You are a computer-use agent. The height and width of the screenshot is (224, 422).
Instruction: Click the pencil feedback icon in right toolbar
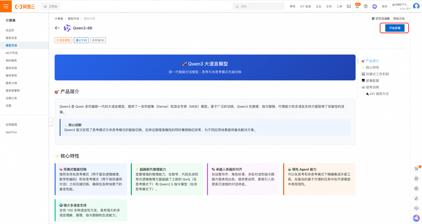click(x=416, y=198)
